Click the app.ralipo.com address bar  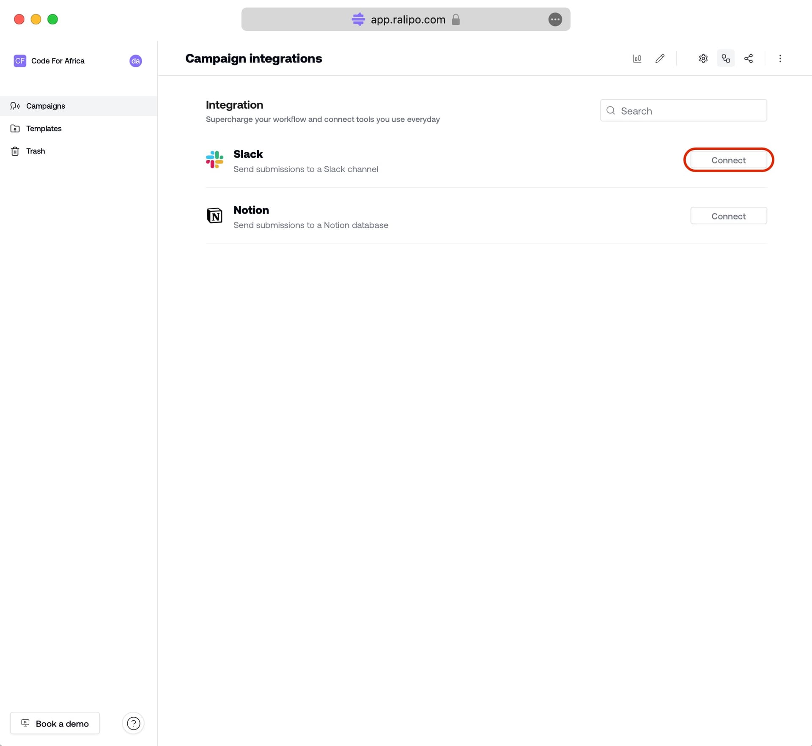tap(407, 19)
